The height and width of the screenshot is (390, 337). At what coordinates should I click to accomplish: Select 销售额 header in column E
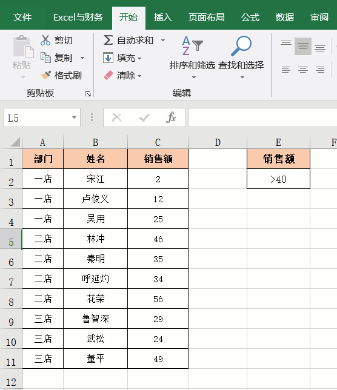coord(278,159)
